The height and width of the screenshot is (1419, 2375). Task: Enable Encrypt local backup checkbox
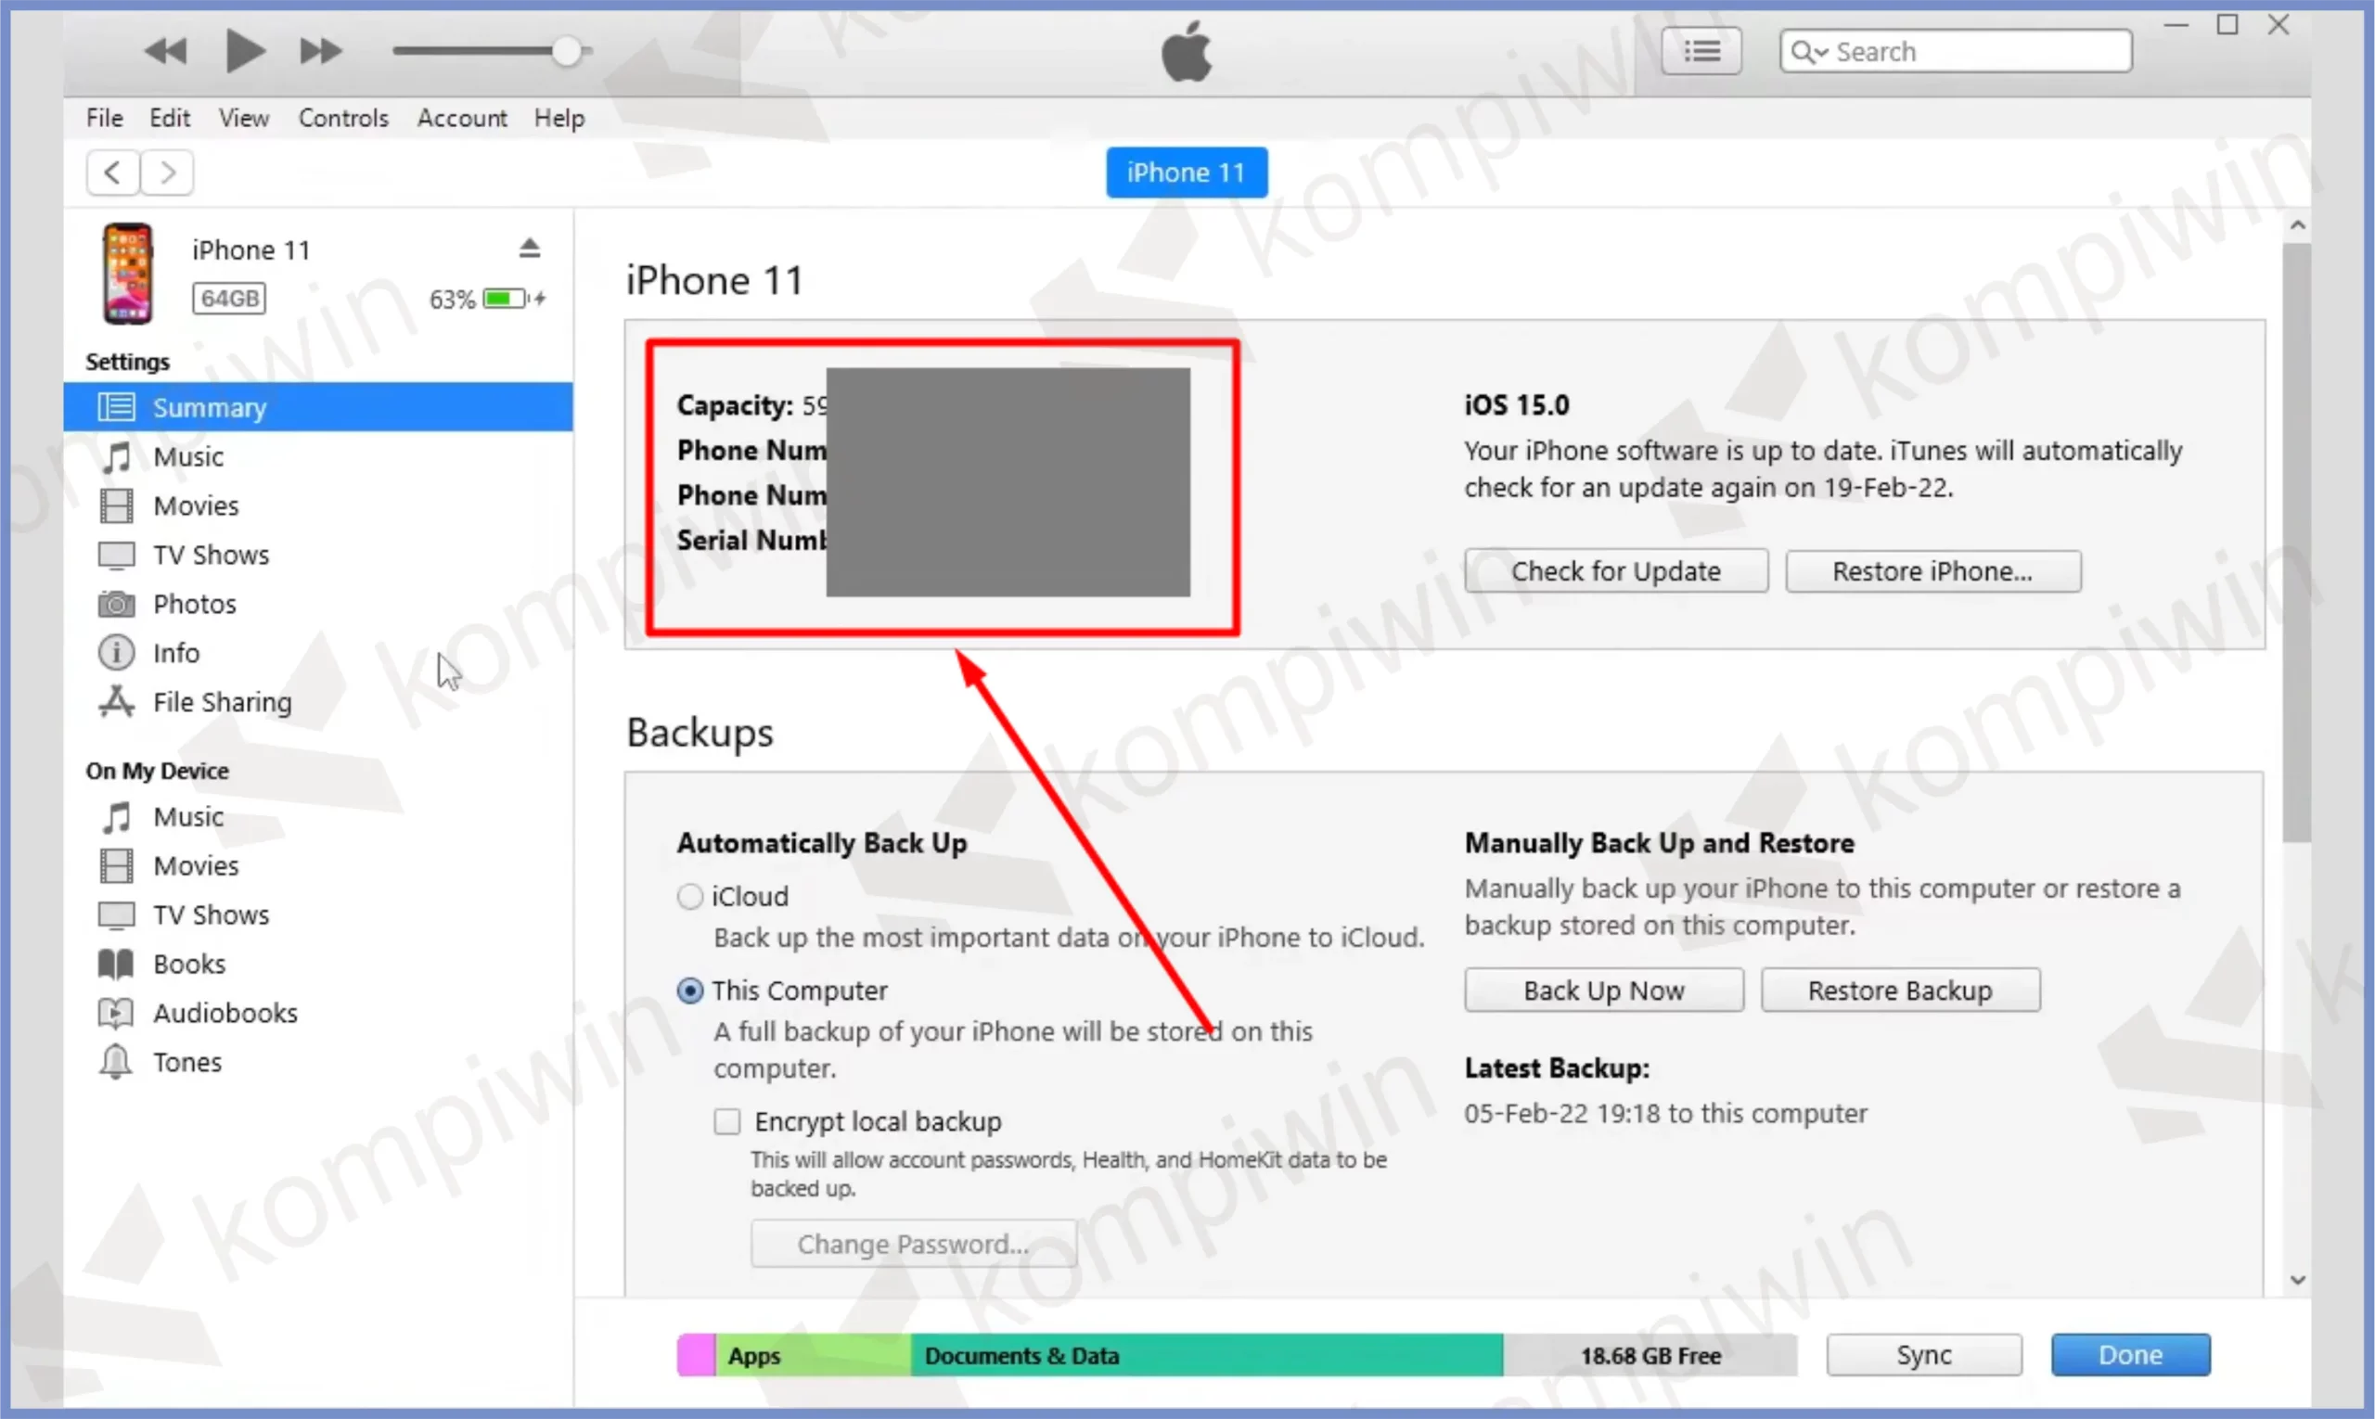point(727,1121)
